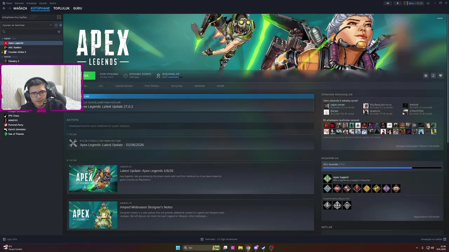Open İndirmeler download status
449x252 pixels.
pos(219,239)
